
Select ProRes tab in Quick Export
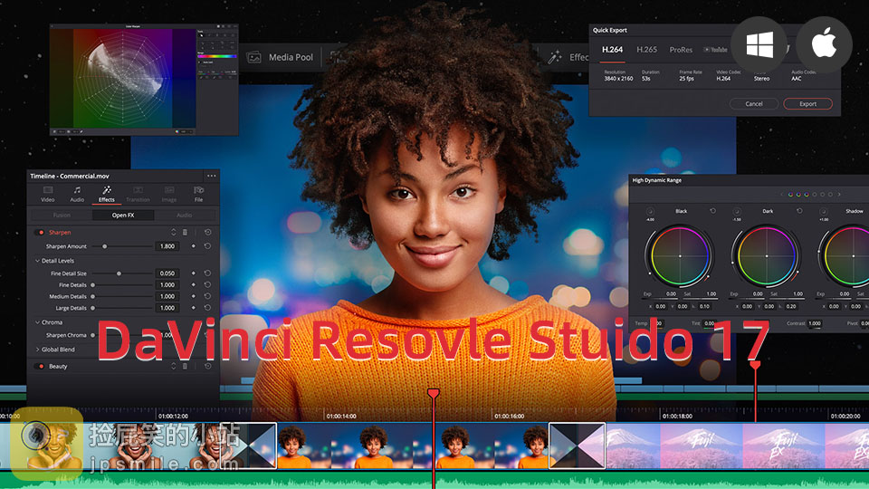(681, 49)
